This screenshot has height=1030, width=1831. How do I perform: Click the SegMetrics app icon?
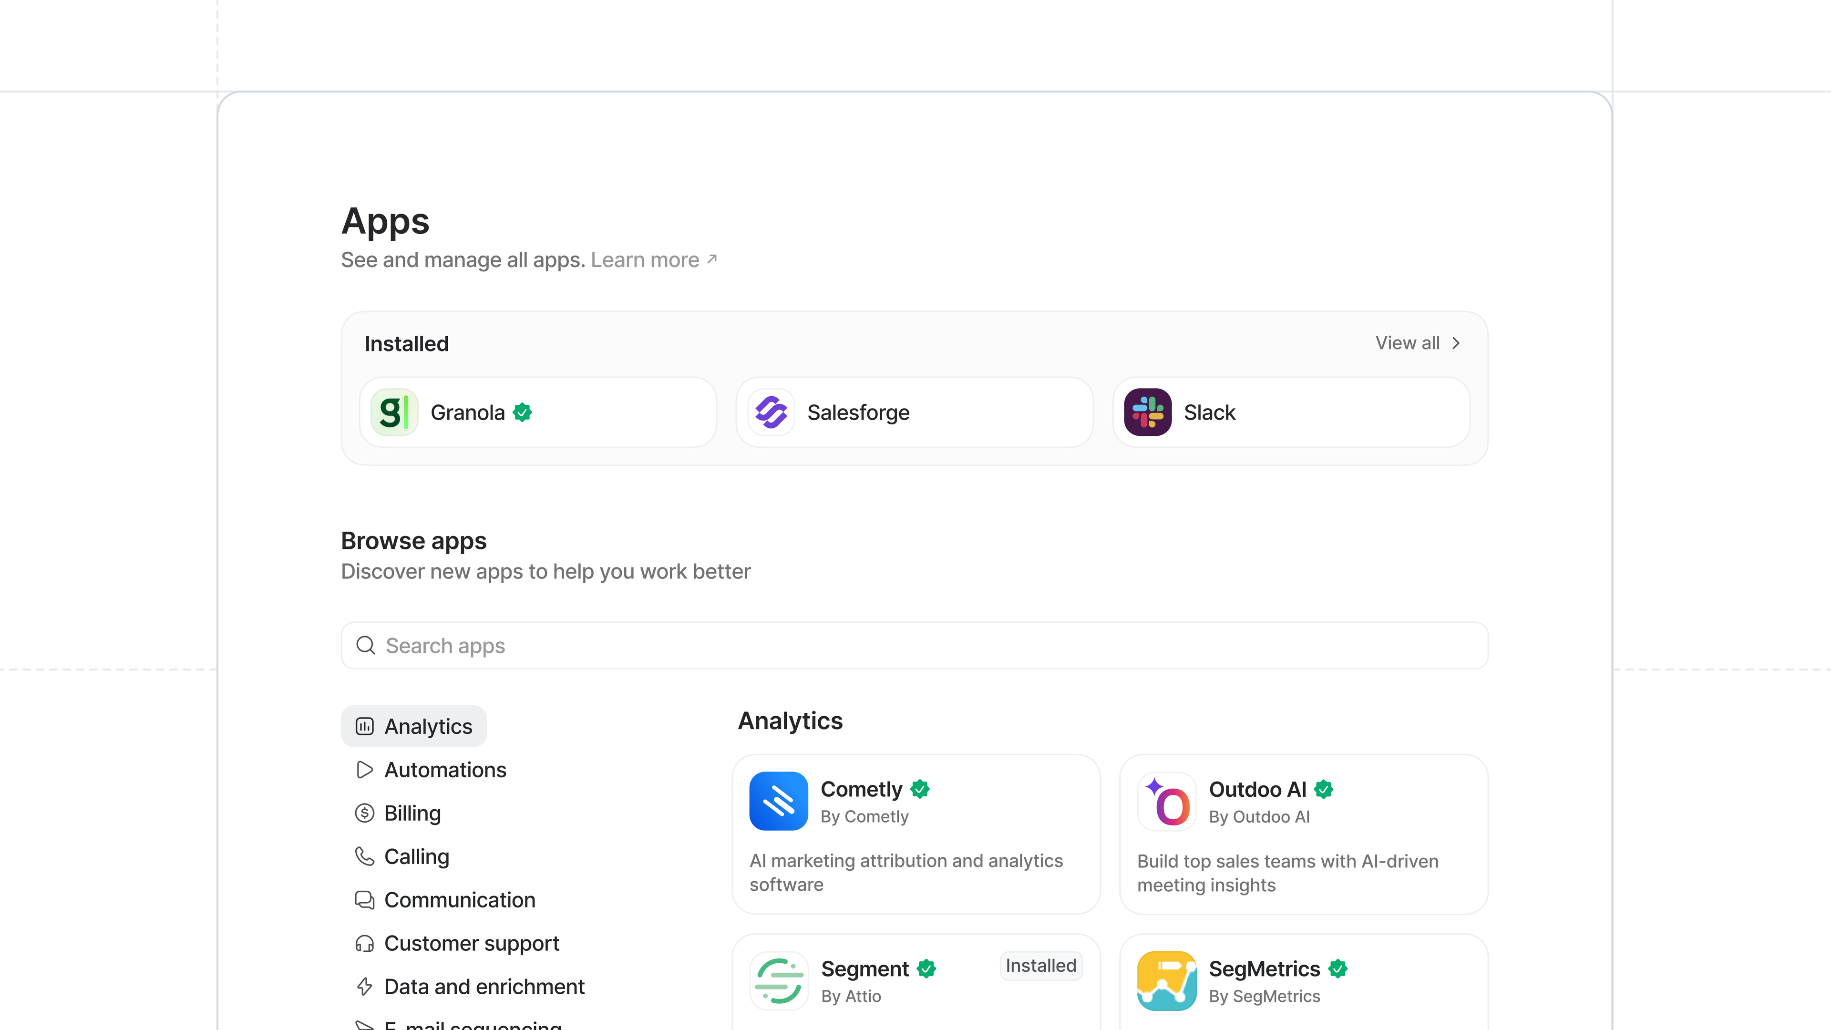(1166, 980)
